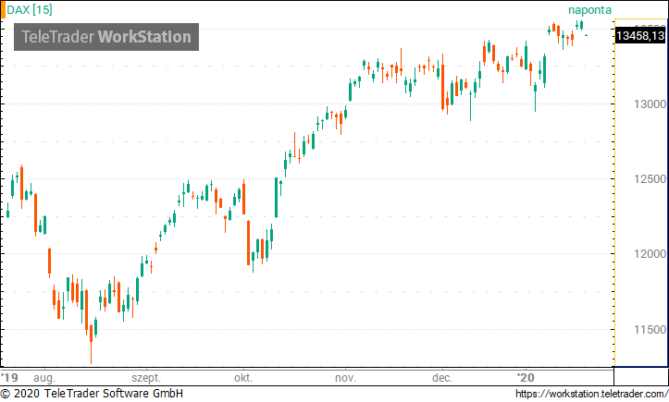Click the 'szept.' date axis label
This screenshot has width=669, height=402.
[x=146, y=378]
